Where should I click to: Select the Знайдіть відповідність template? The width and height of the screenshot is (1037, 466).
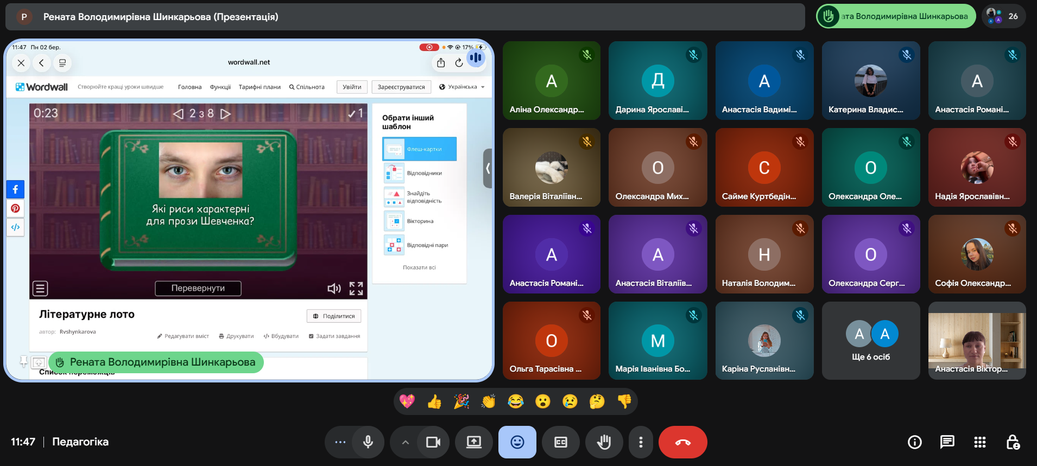click(x=420, y=197)
